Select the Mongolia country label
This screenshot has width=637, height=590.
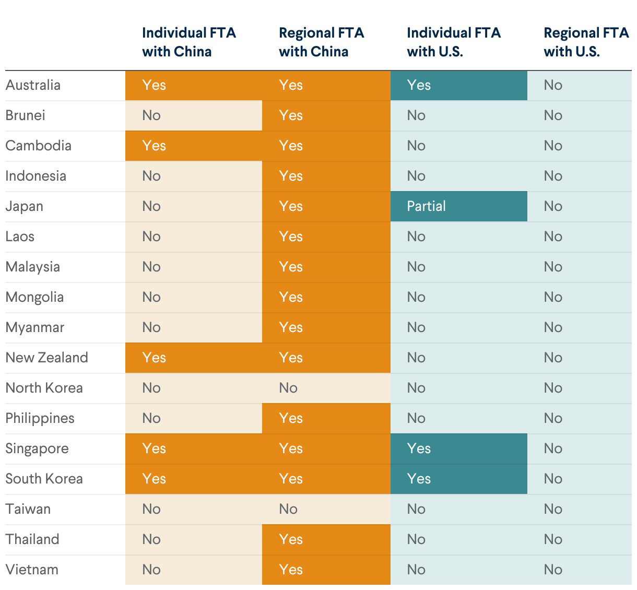pyautogui.click(x=34, y=297)
